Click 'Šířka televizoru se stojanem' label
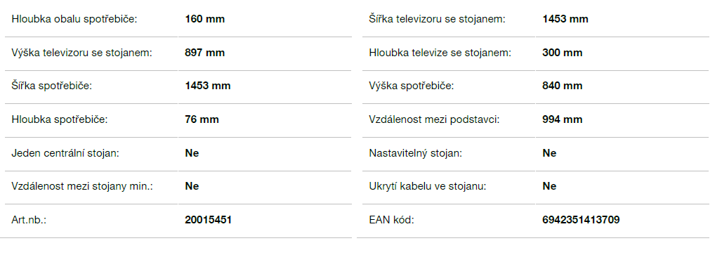Screen dimensions: 722x255 pyautogui.click(x=438, y=20)
